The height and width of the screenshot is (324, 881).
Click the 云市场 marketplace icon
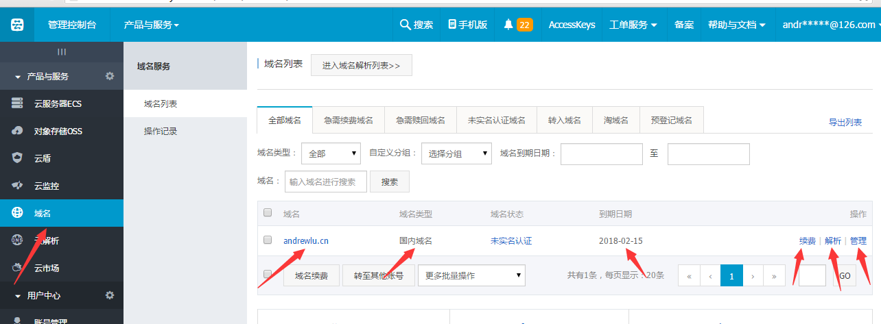18,268
